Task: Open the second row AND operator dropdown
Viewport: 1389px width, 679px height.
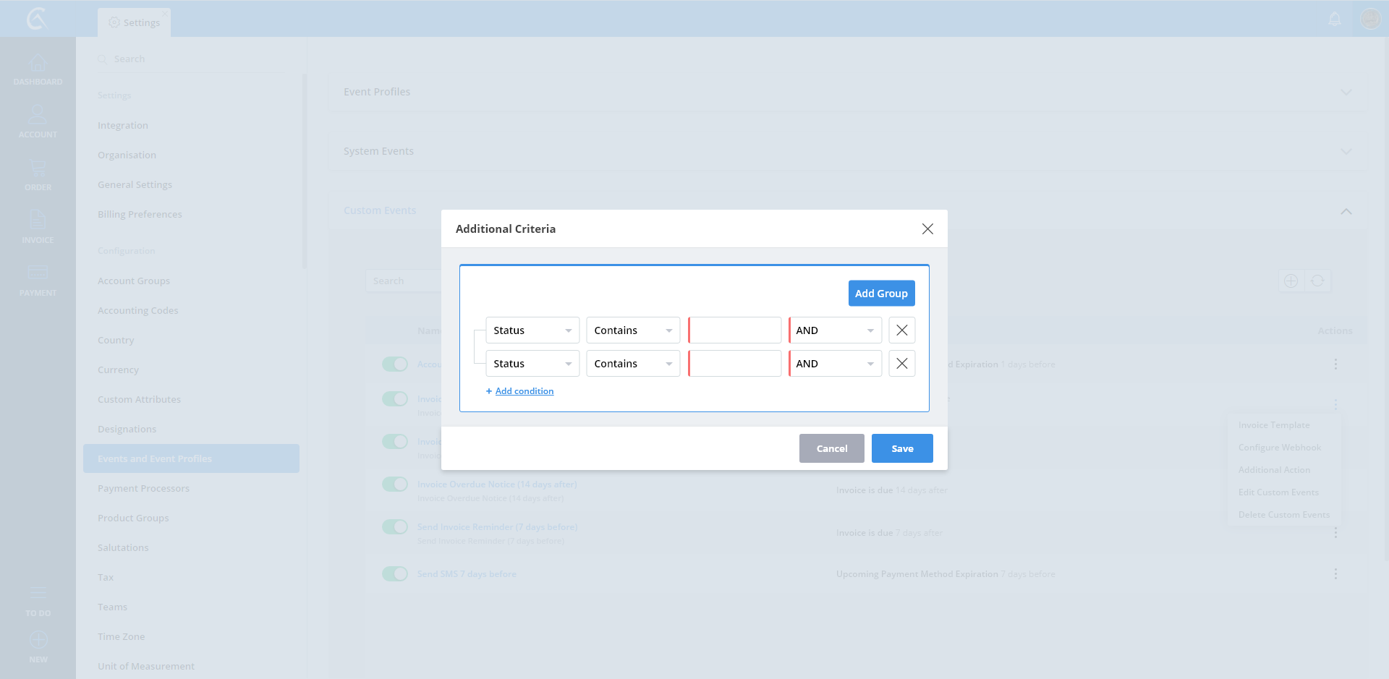Action: pos(835,364)
